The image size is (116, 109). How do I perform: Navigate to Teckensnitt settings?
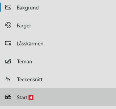(58, 79)
